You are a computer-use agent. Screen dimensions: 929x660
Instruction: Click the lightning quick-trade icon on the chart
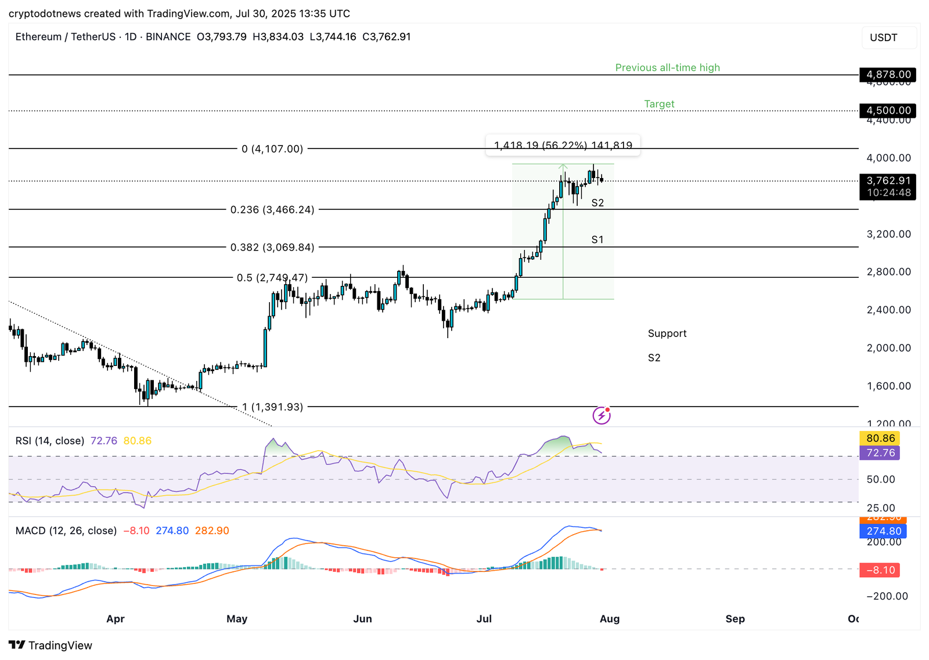[x=602, y=415]
